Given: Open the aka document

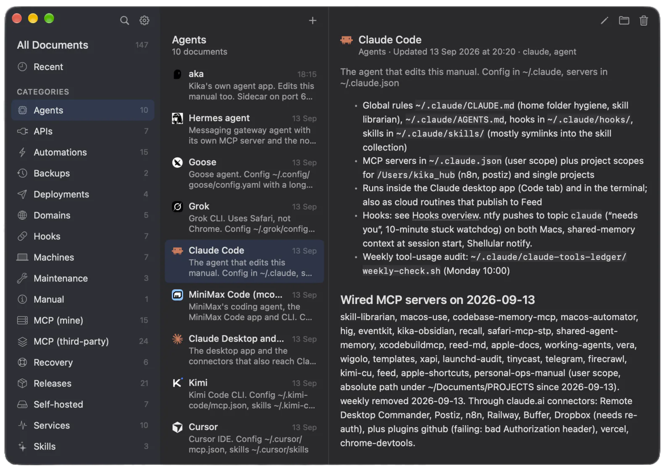Looking at the screenshot, I should pos(244,85).
